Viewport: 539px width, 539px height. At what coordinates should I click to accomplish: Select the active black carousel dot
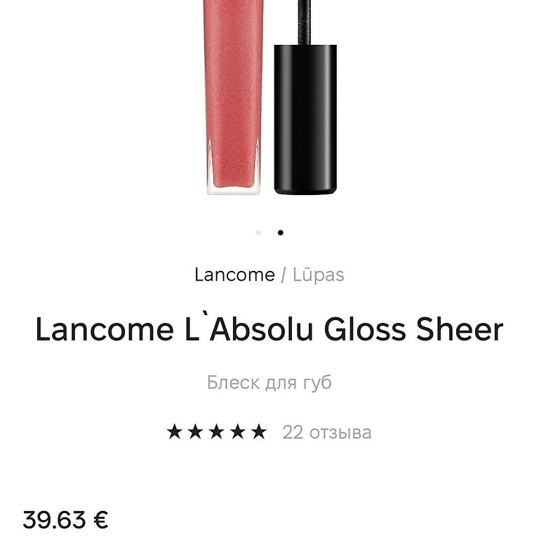coord(281,233)
